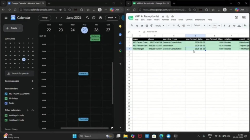Open Windows Start button
Viewport: 250px width, 140px height.
tap(74, 136)
